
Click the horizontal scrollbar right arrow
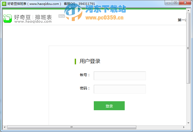[x=184, y=127]
